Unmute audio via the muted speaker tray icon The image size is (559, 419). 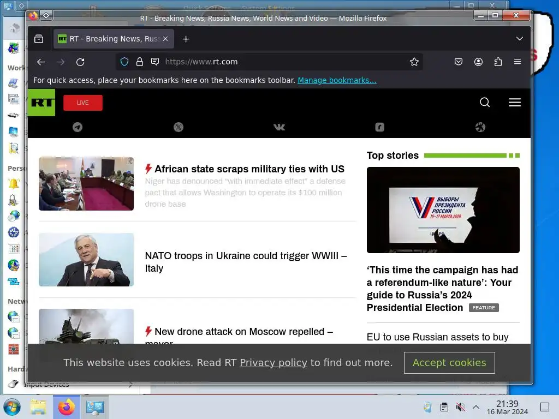[460, 407]
